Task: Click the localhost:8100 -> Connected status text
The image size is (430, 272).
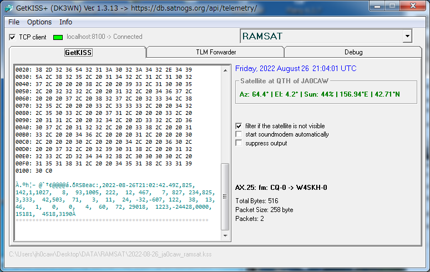Action: pyautogui.click(x=104, y=37)
